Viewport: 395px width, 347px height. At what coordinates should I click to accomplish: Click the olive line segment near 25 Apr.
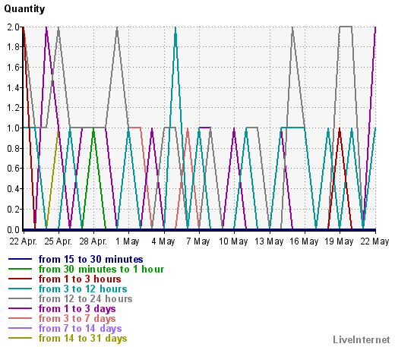pyautogui.click(x=52, y=178)
